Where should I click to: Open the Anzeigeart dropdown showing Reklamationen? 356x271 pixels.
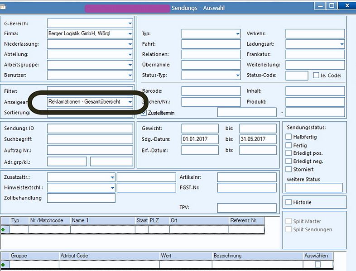tap(130, 102)
